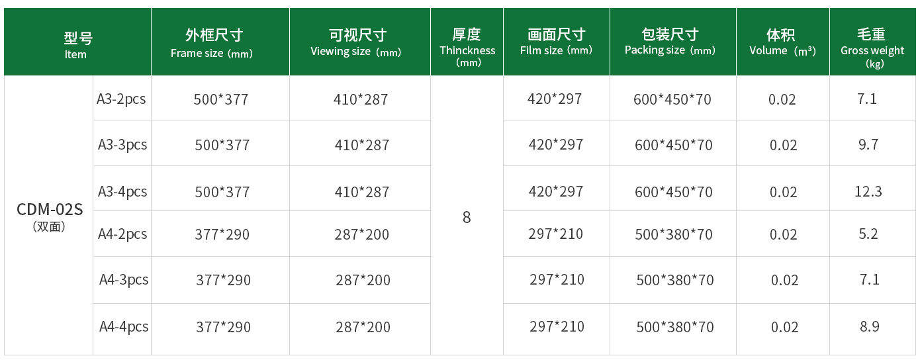
Task: Select the Film size header cell
Action: click(556, 42)
